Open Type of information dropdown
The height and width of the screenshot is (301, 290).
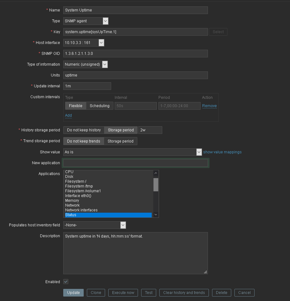click(85, 64)
